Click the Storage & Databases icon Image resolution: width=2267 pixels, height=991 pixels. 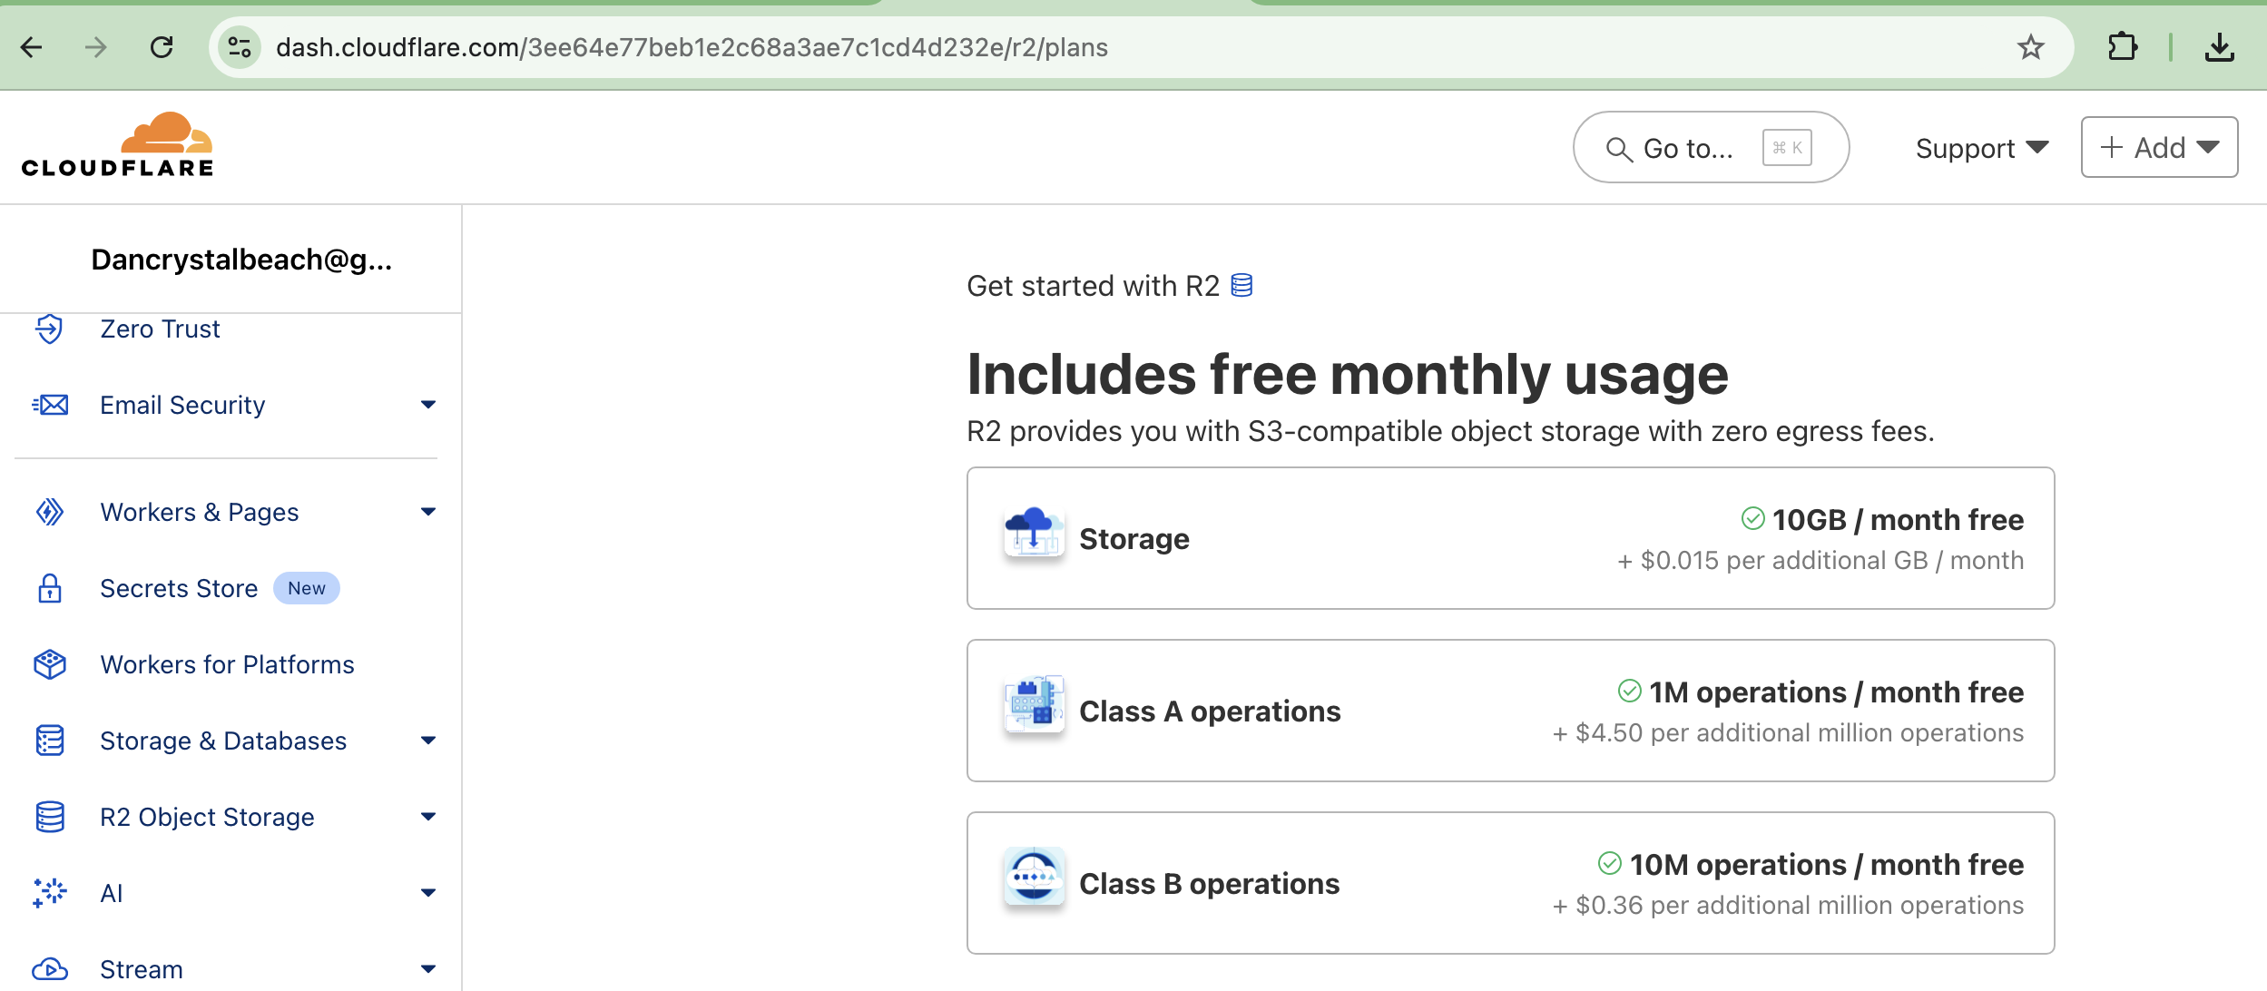pos(50,741)
